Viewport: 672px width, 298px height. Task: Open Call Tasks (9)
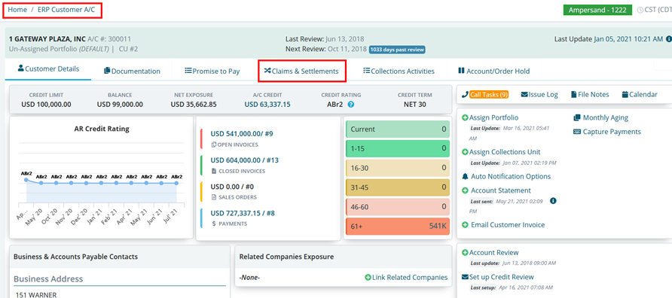click(x=489, y=95)
